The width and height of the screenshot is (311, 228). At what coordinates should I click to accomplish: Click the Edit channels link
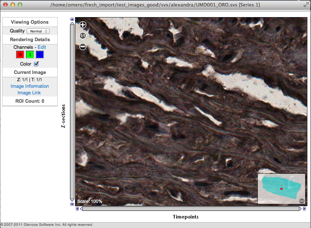click(42, 47)
